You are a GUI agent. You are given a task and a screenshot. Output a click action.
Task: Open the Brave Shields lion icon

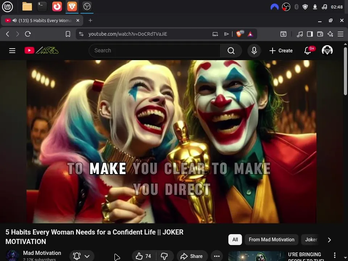click(240, 34)
